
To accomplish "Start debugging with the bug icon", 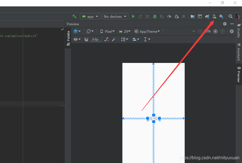I will click(x=155, y=16).
